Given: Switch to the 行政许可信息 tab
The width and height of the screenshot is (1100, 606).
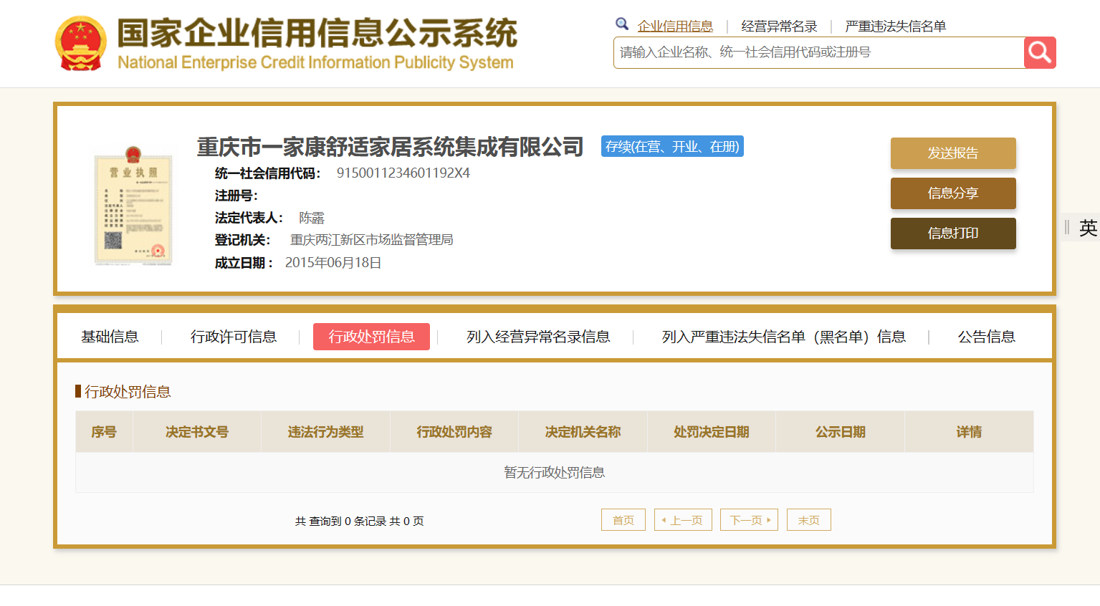Looking at the screenshot, I should click(x=234, y=337).
